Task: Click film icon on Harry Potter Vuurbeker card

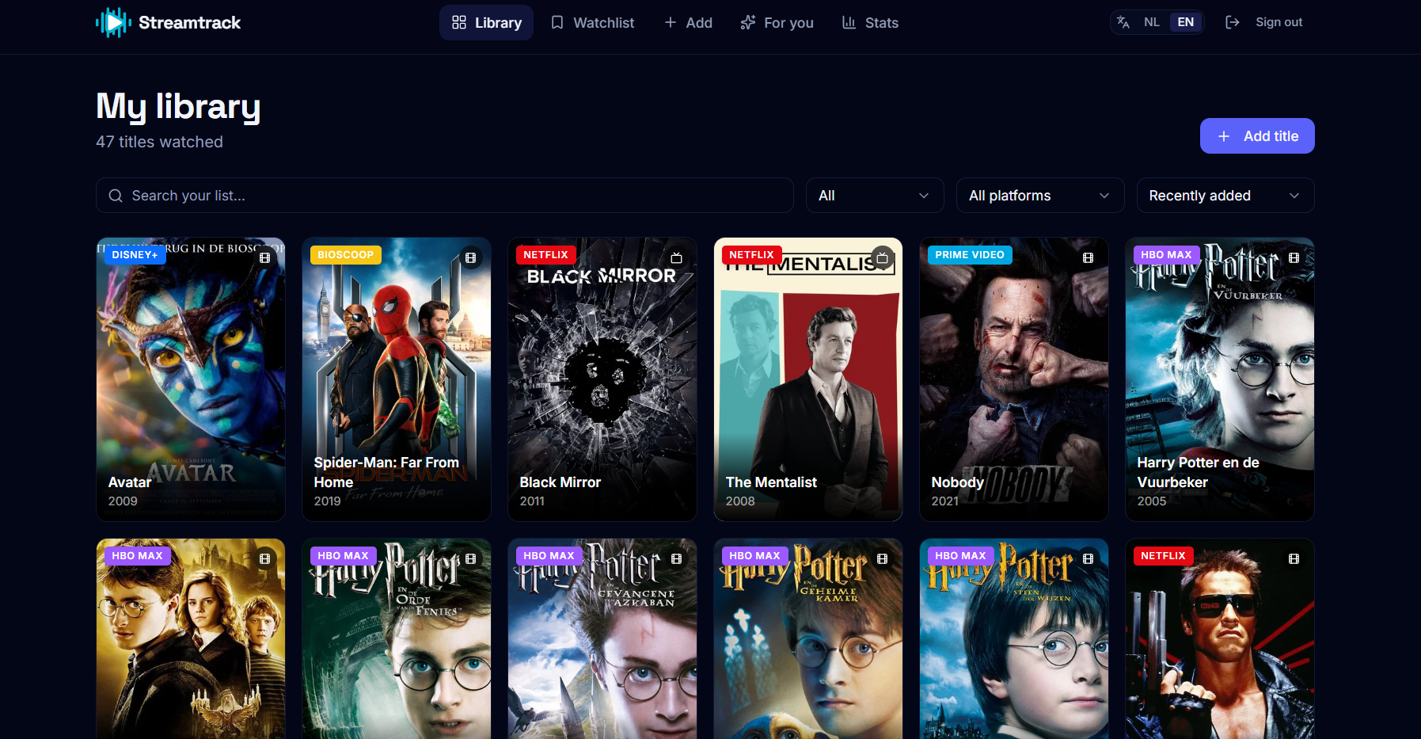Action: coord(1294,257)
